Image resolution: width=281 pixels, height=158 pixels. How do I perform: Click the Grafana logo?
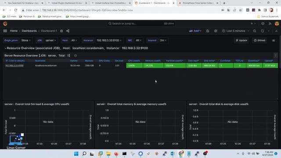click(x=5, y=23)
